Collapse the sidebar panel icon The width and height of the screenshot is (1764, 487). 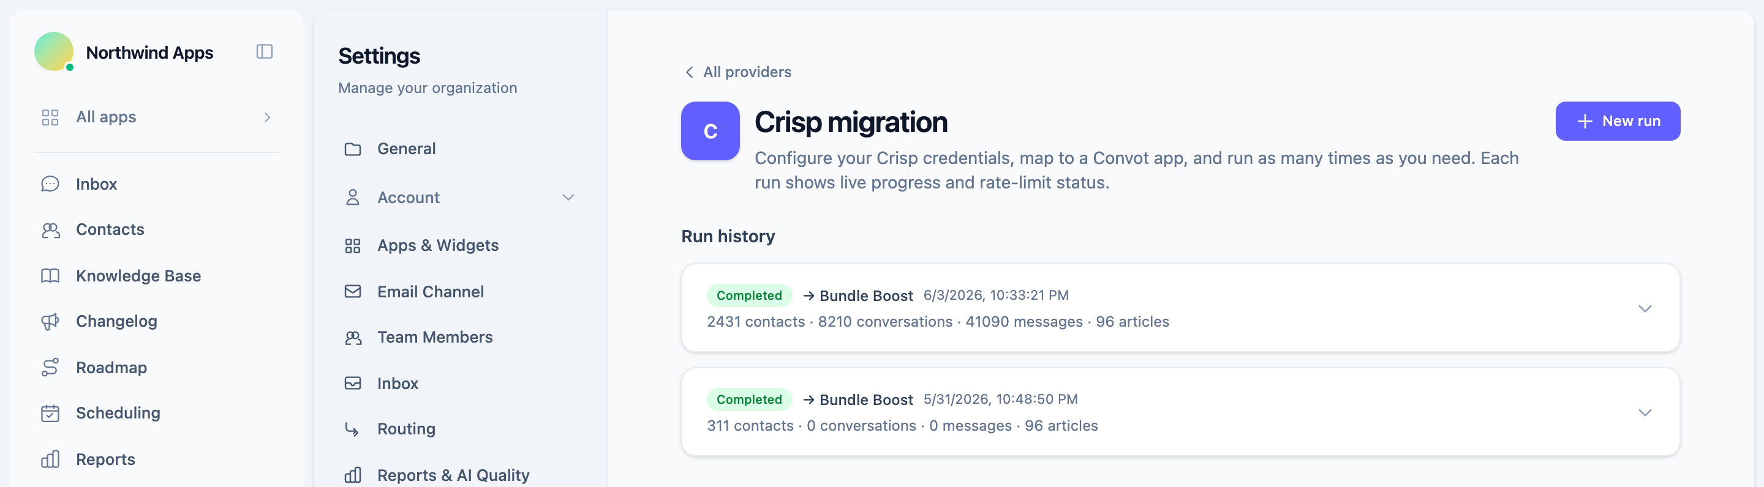(265, 52)
